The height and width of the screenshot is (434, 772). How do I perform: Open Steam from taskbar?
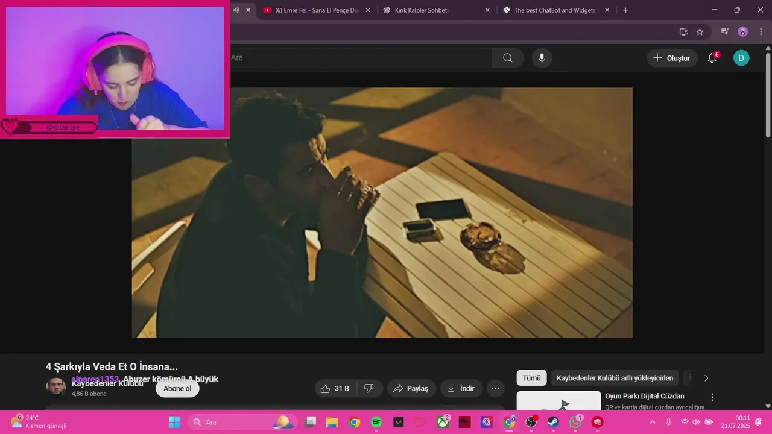click(553, 422)
